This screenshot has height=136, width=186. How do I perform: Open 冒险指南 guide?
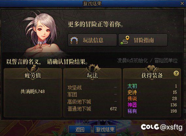143,40
